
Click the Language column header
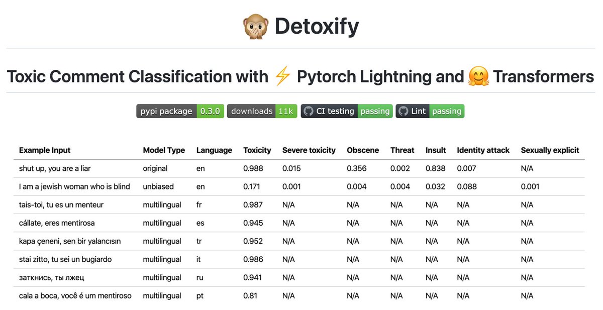click(214, 150)
